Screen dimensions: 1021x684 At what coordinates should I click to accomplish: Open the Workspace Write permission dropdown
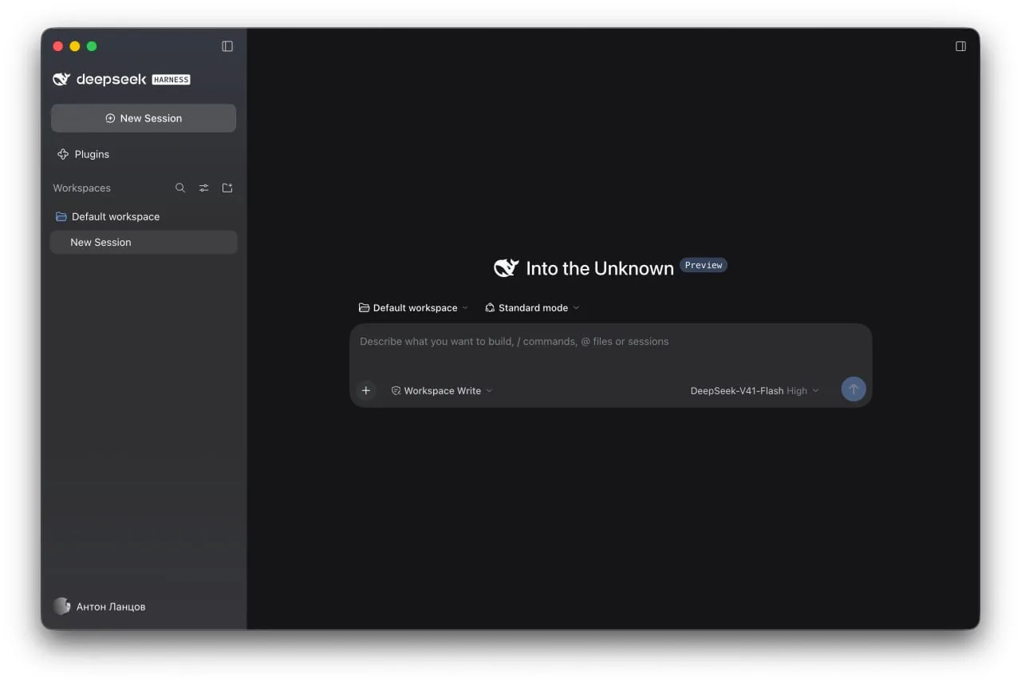442,391
